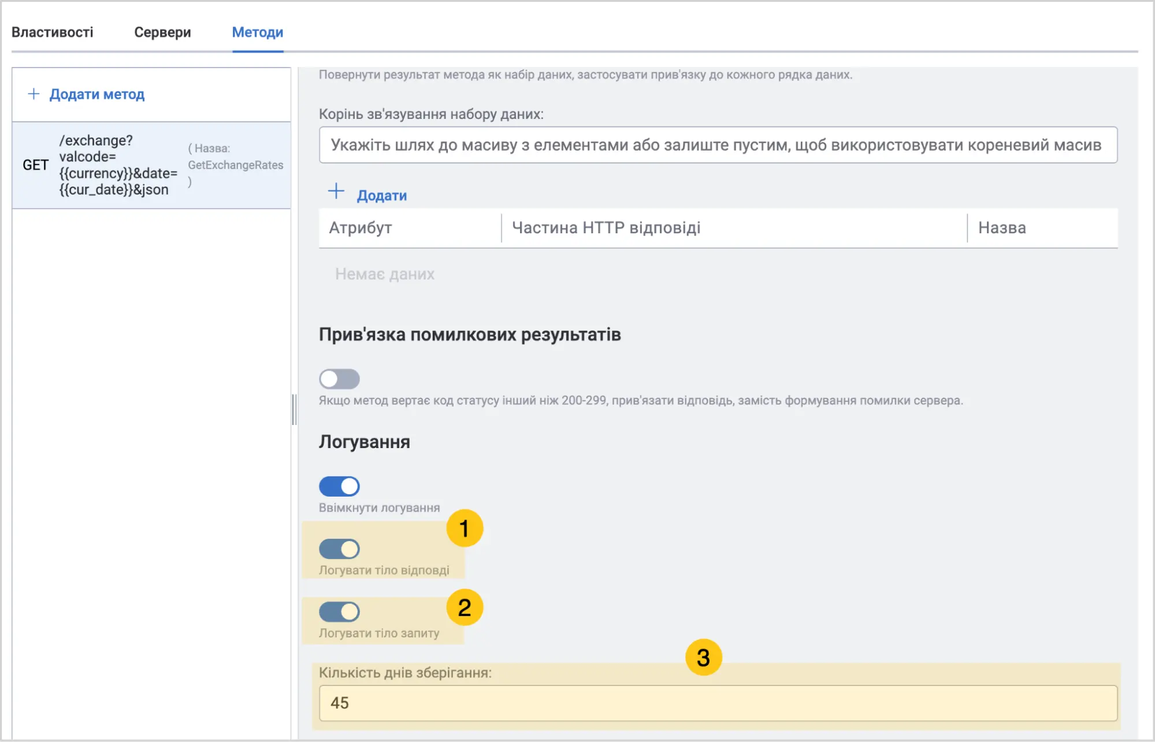Click the plus icon next to Додати
The image size is (1155, 742).
click(336, 192)
